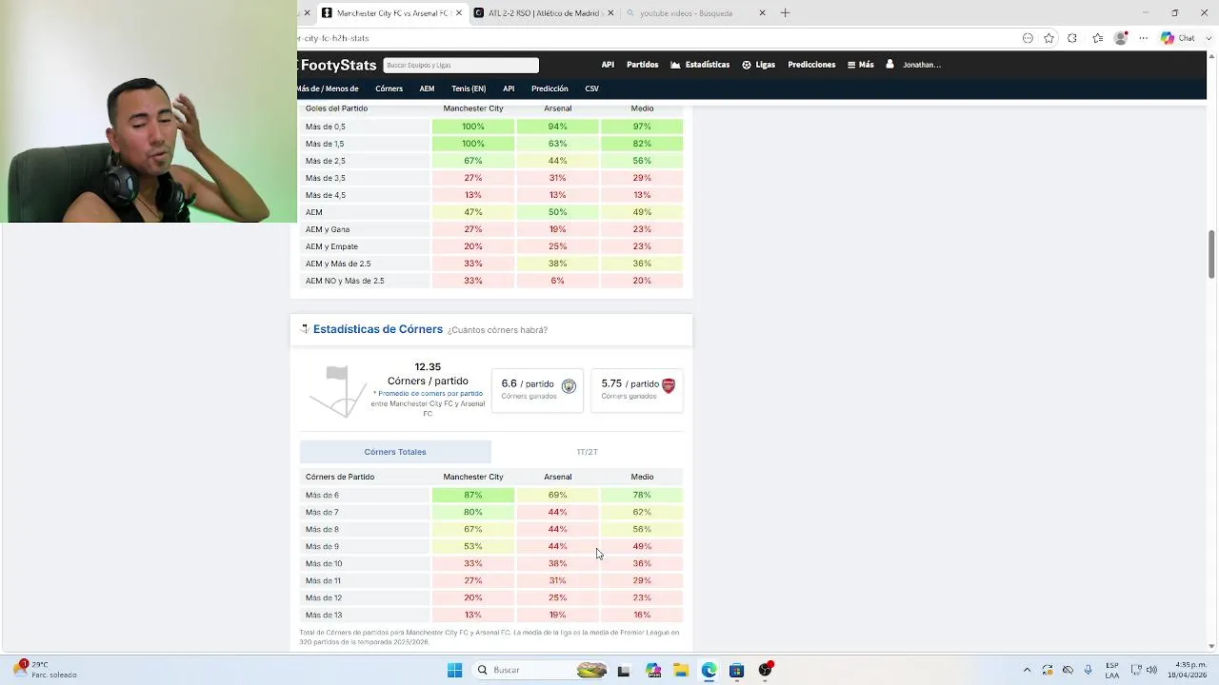This screenshot has height=685, width=1219.
Task: Open Partidos in the top navigation
Action: [642, 65]
